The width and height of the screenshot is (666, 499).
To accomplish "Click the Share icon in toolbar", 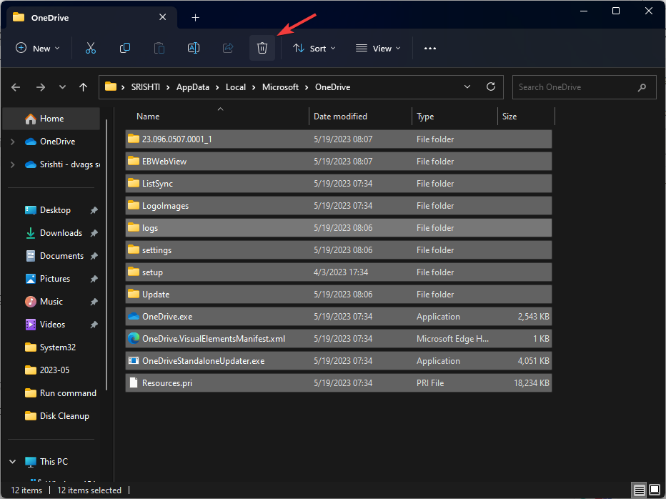I will point(228,48).
